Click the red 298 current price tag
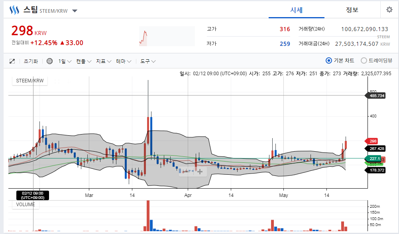The image size is (399, 234). pyautogui.click(x=373, y=141)
